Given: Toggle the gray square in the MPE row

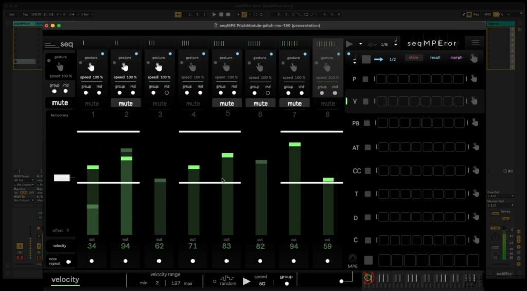Looking at the screenshot, I should pos(368,261).
